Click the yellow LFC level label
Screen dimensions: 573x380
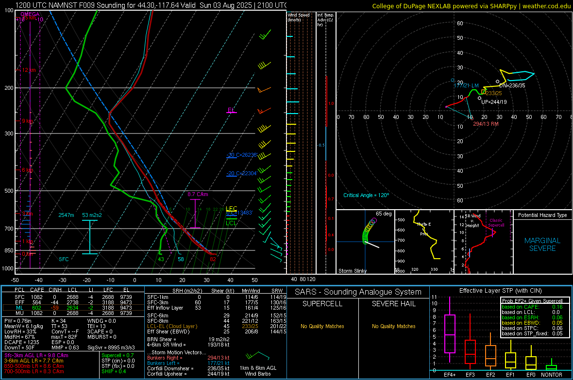(x=231, y=209)
